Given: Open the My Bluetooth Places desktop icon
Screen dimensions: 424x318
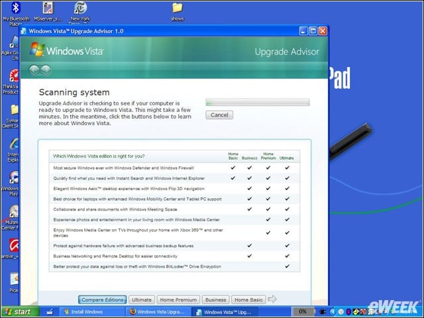Looking at the screenshot, I should tap(16, 13).
